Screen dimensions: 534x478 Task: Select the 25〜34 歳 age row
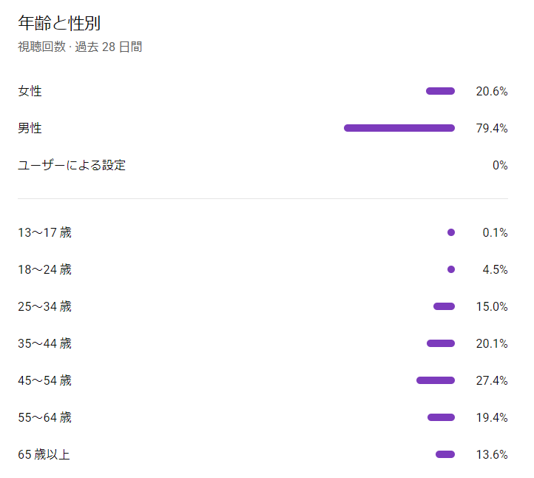click(45, 306)
